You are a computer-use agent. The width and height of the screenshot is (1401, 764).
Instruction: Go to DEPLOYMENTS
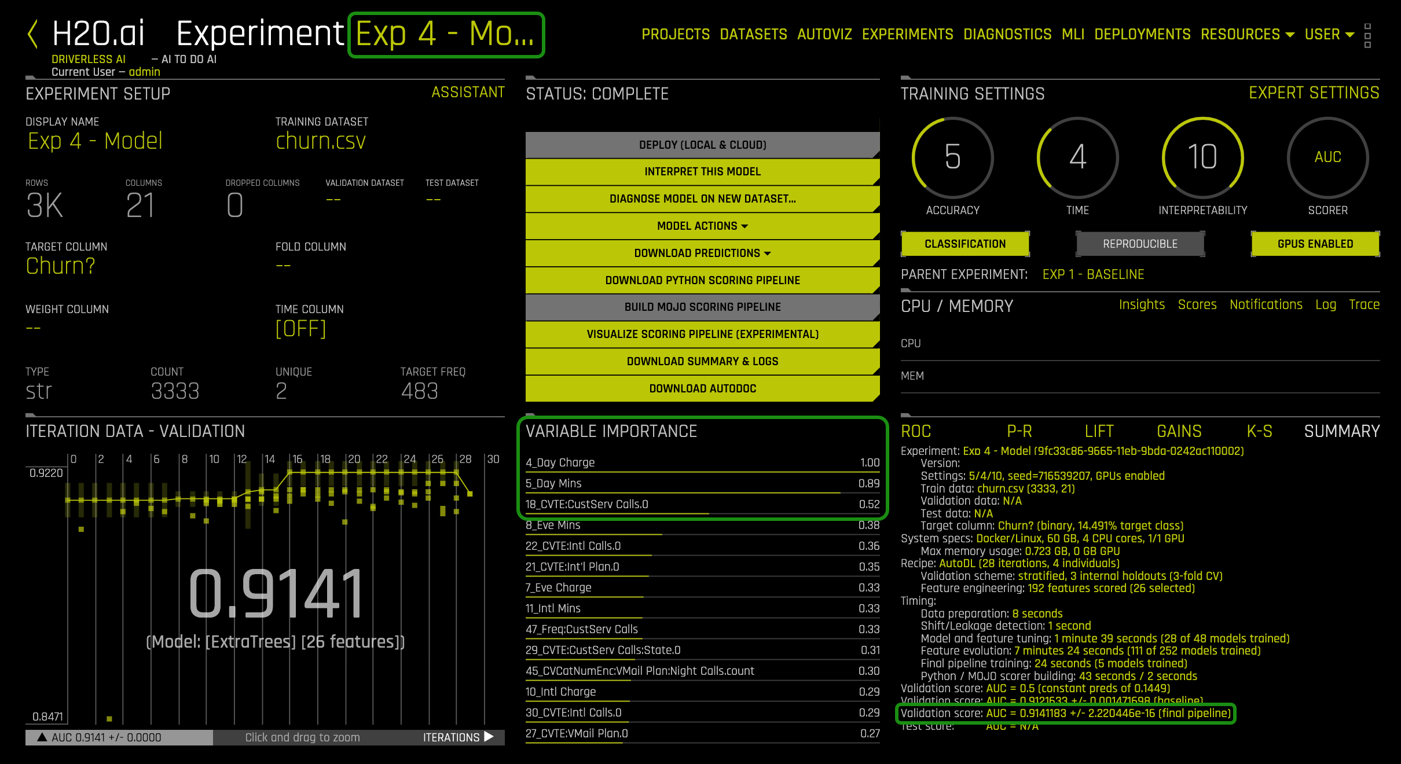[1142, 35]
